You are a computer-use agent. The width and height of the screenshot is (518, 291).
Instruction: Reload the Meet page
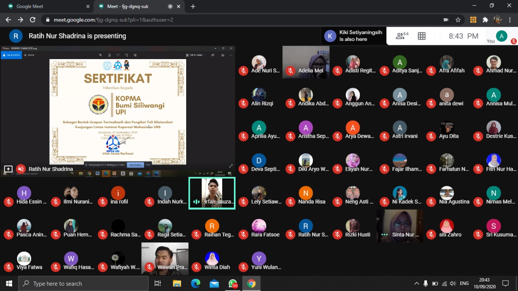(33, 20)
